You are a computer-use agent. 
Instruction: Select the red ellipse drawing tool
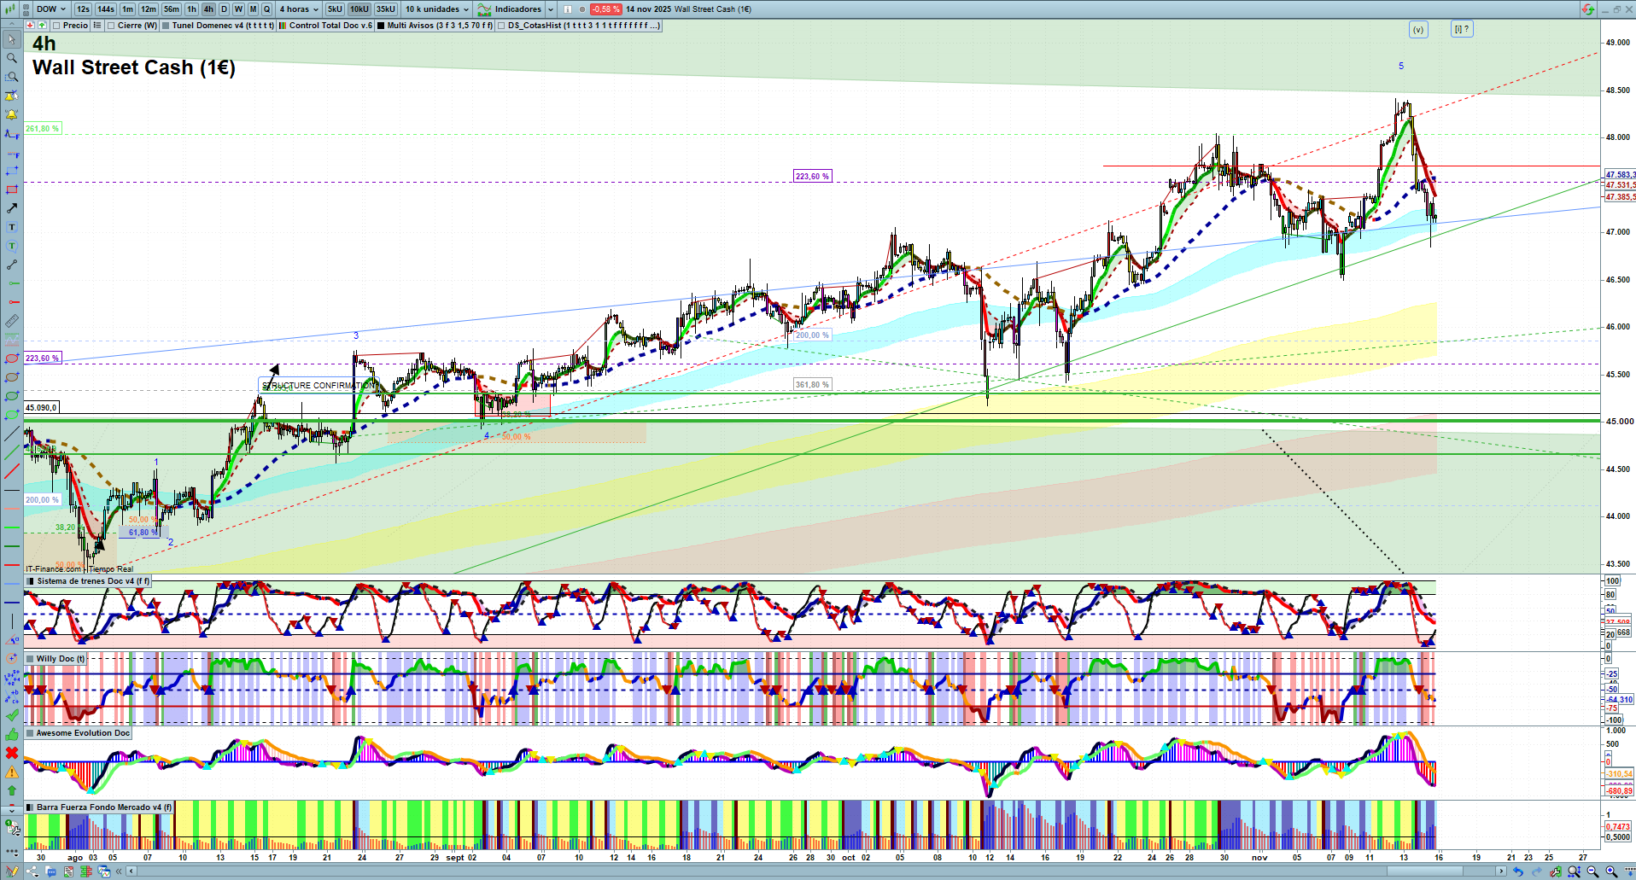click(x=12, y=358)
